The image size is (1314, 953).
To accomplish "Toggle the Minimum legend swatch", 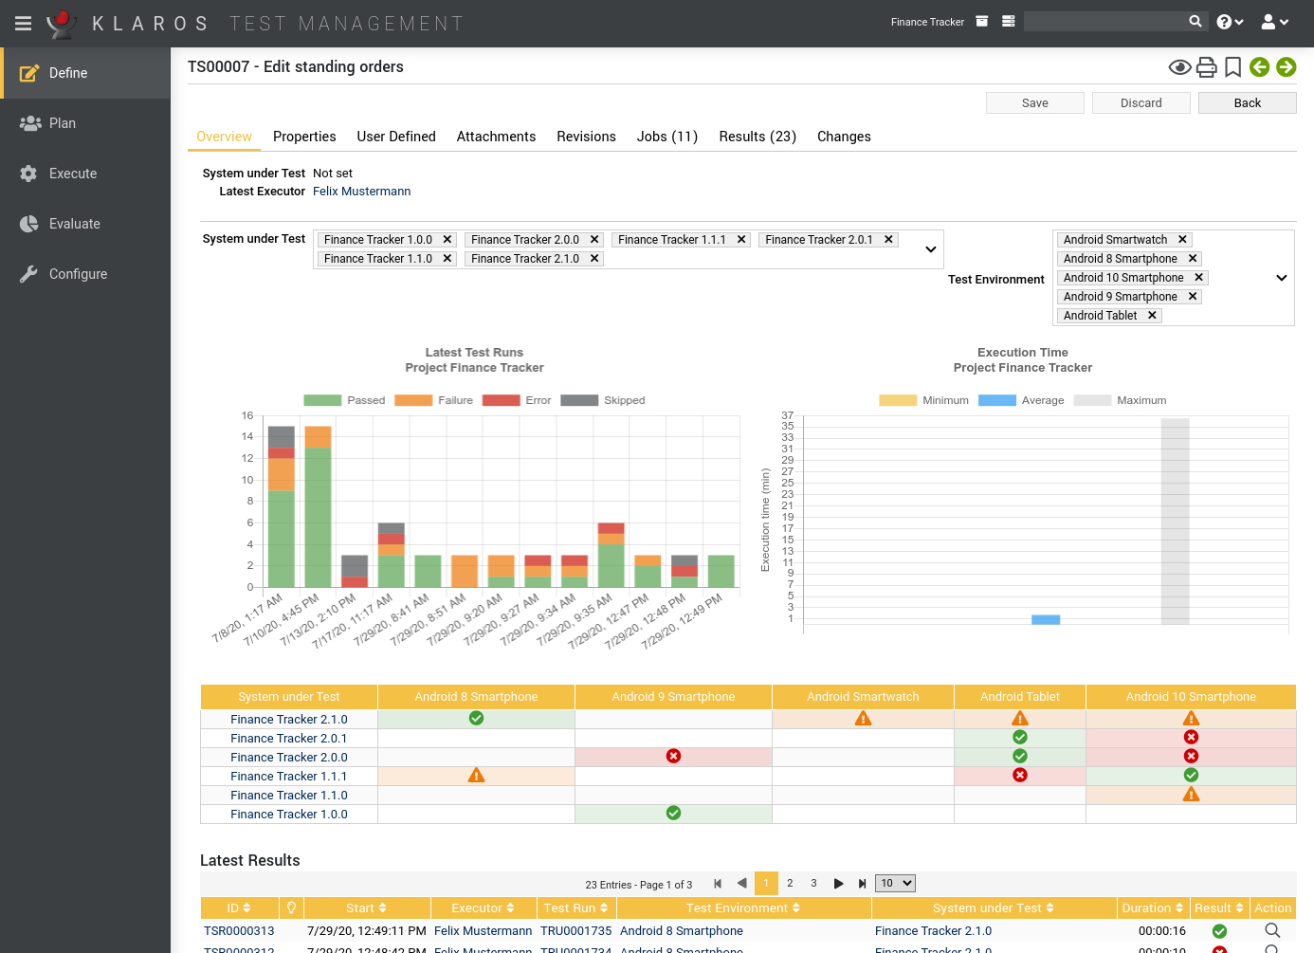I will (x=898, y=400).
